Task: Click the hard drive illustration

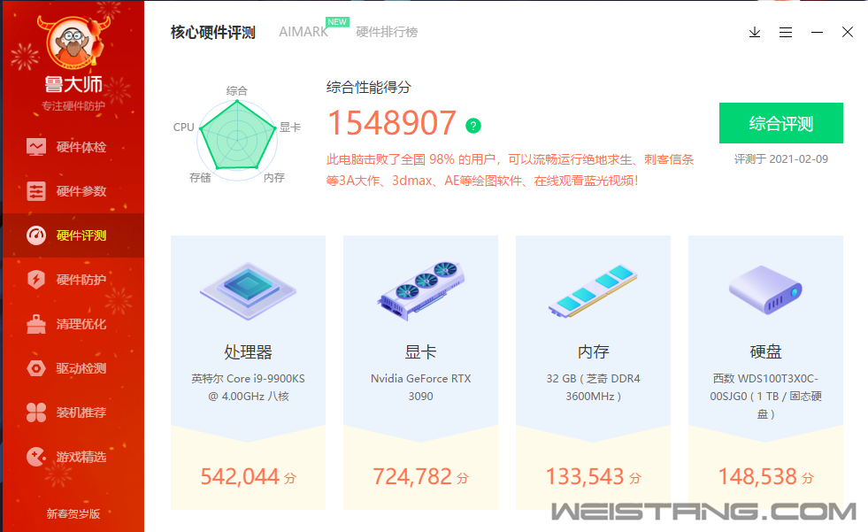Action: click(x=765, y=289)
